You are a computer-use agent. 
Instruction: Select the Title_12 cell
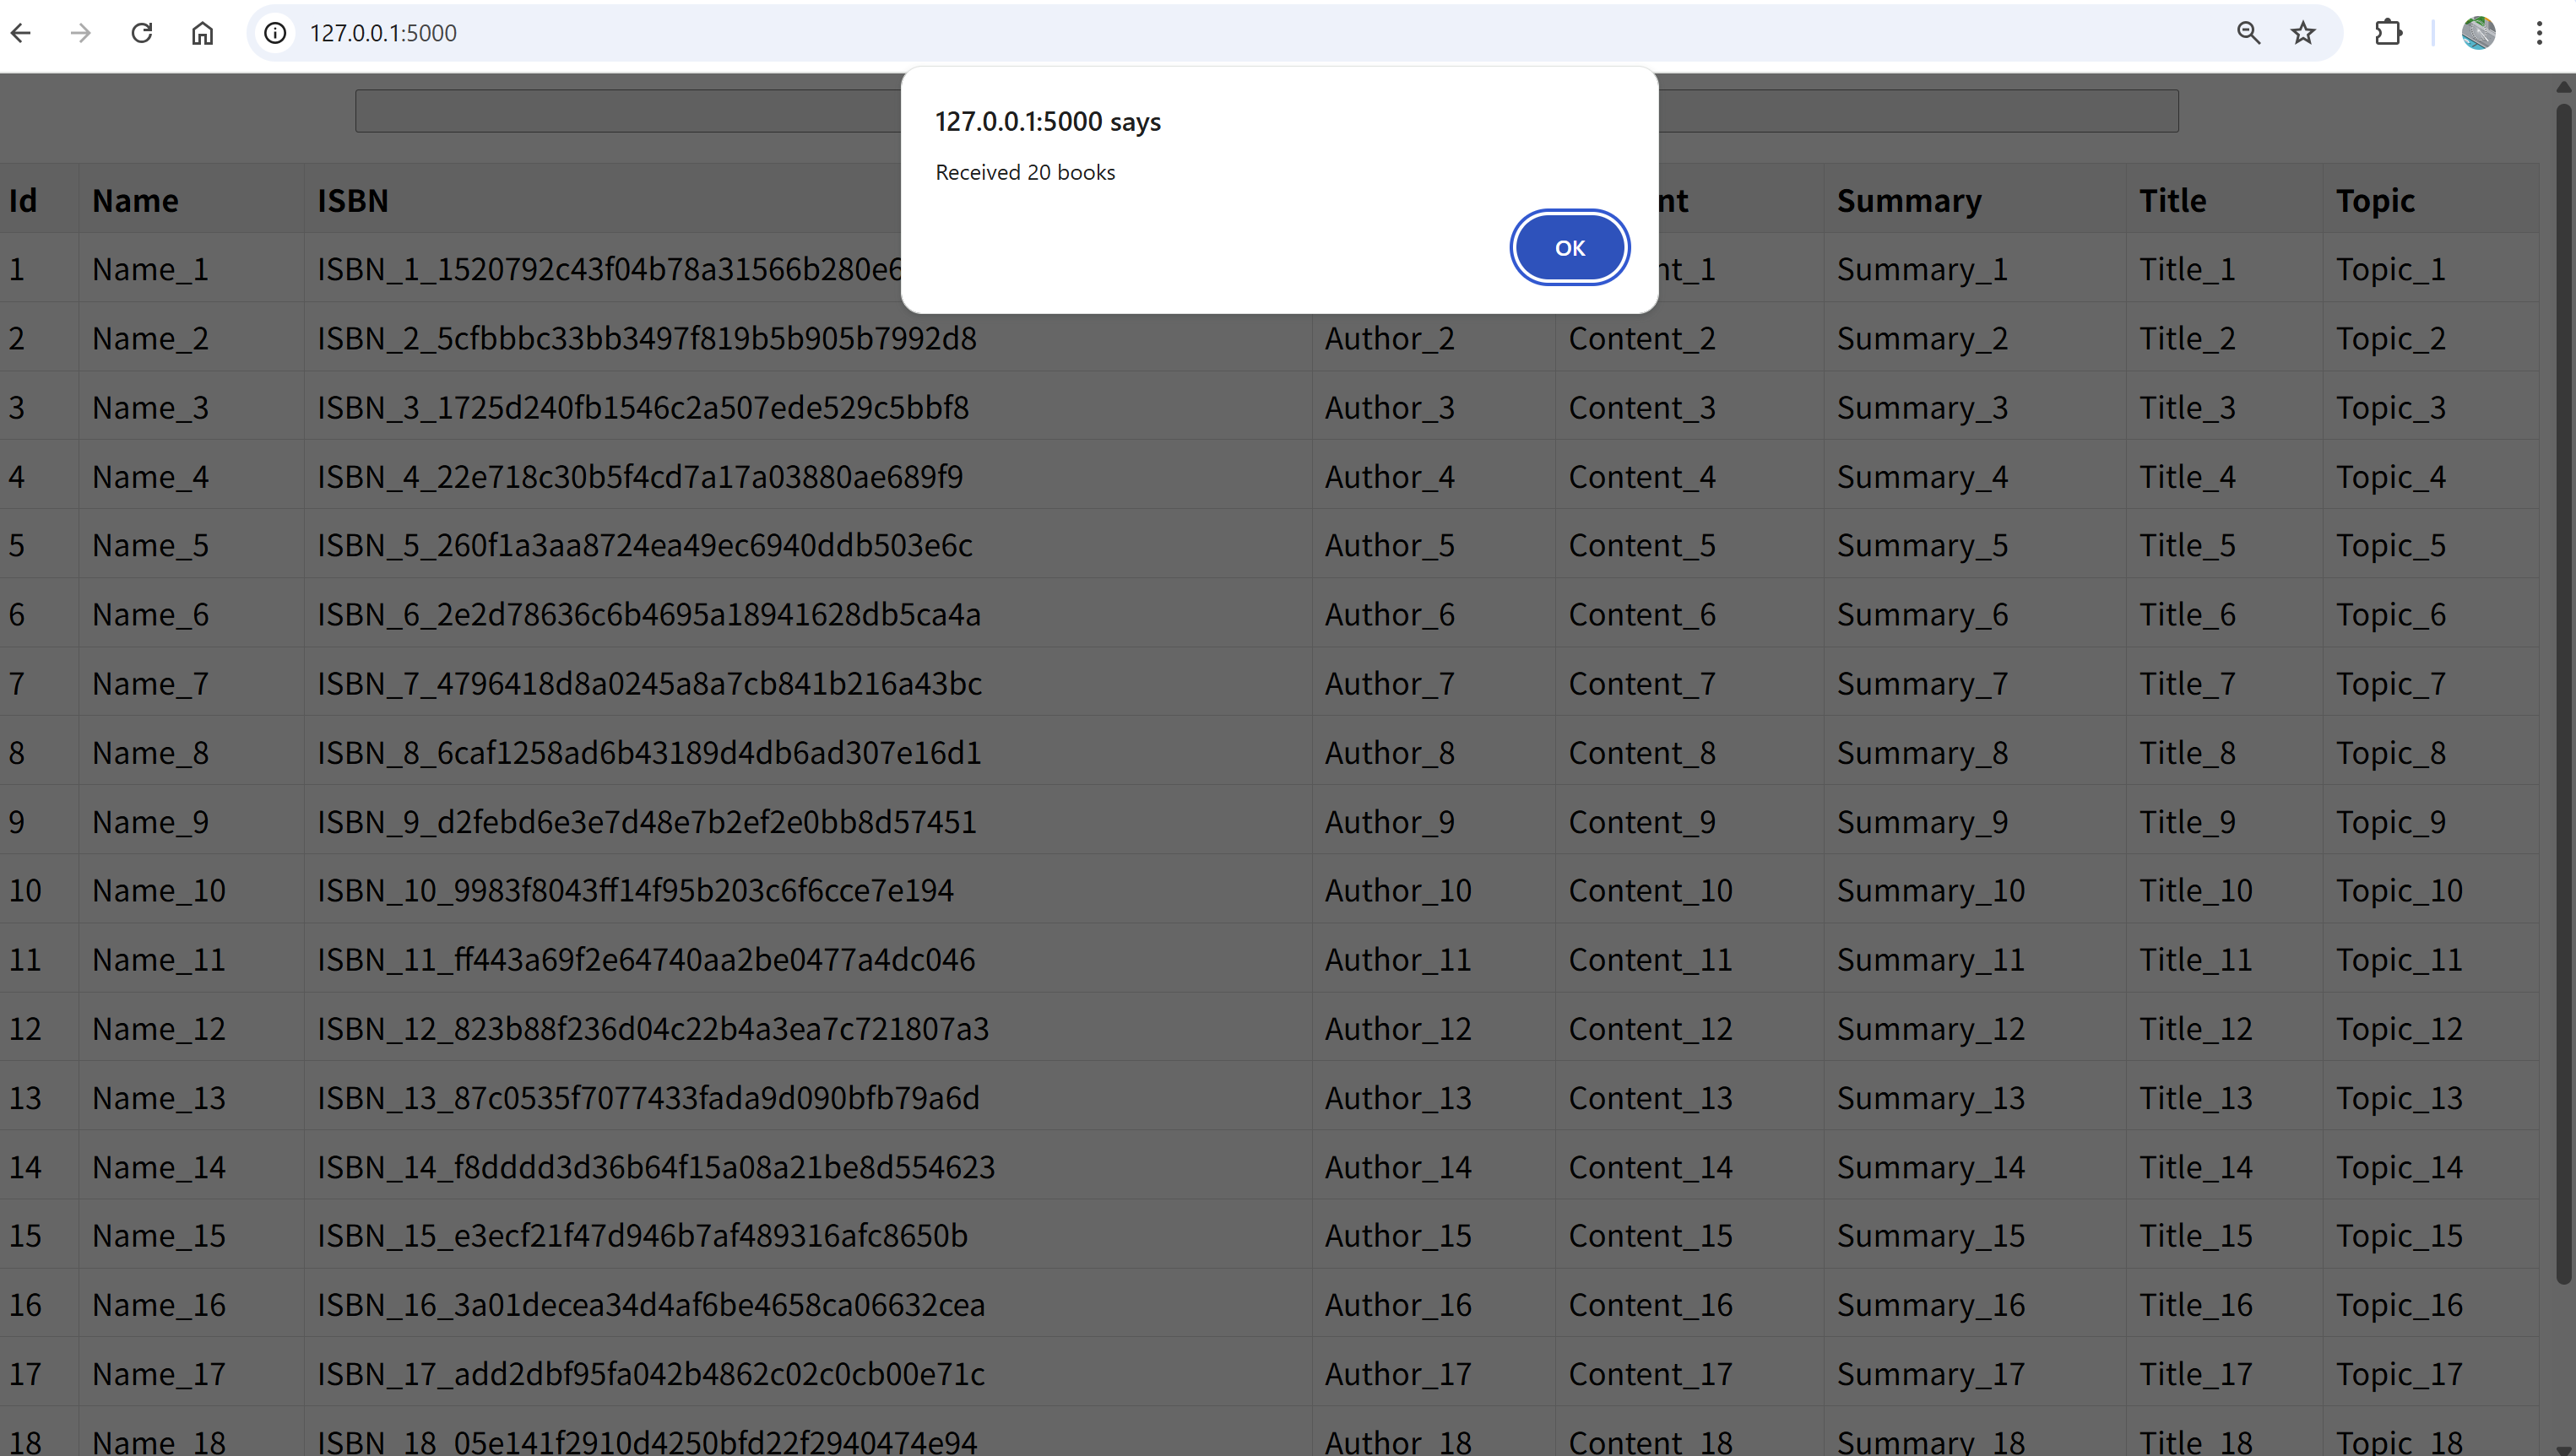(x=2195, y=1029)
